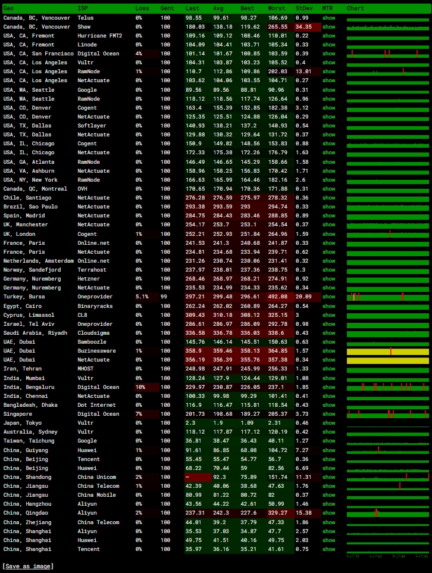
Task: Click 'Australia, Sydney' geo text
Action: click(x=30, y=432)
